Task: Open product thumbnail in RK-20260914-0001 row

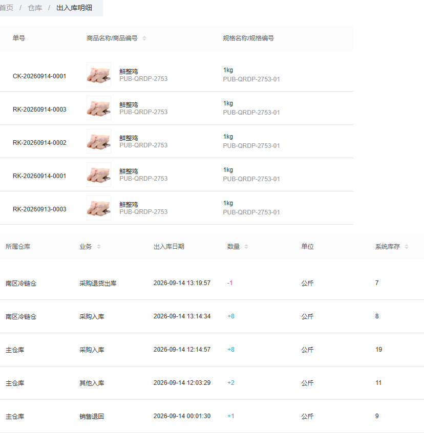Action: pyautogui.click(x=99, y=175)
